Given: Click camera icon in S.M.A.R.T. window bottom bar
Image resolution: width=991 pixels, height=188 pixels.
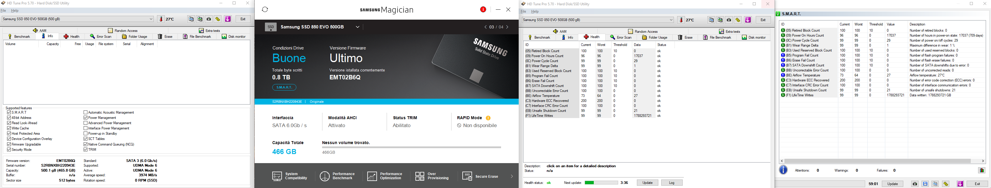Looking at the screenshot, I should coord(915,184).
